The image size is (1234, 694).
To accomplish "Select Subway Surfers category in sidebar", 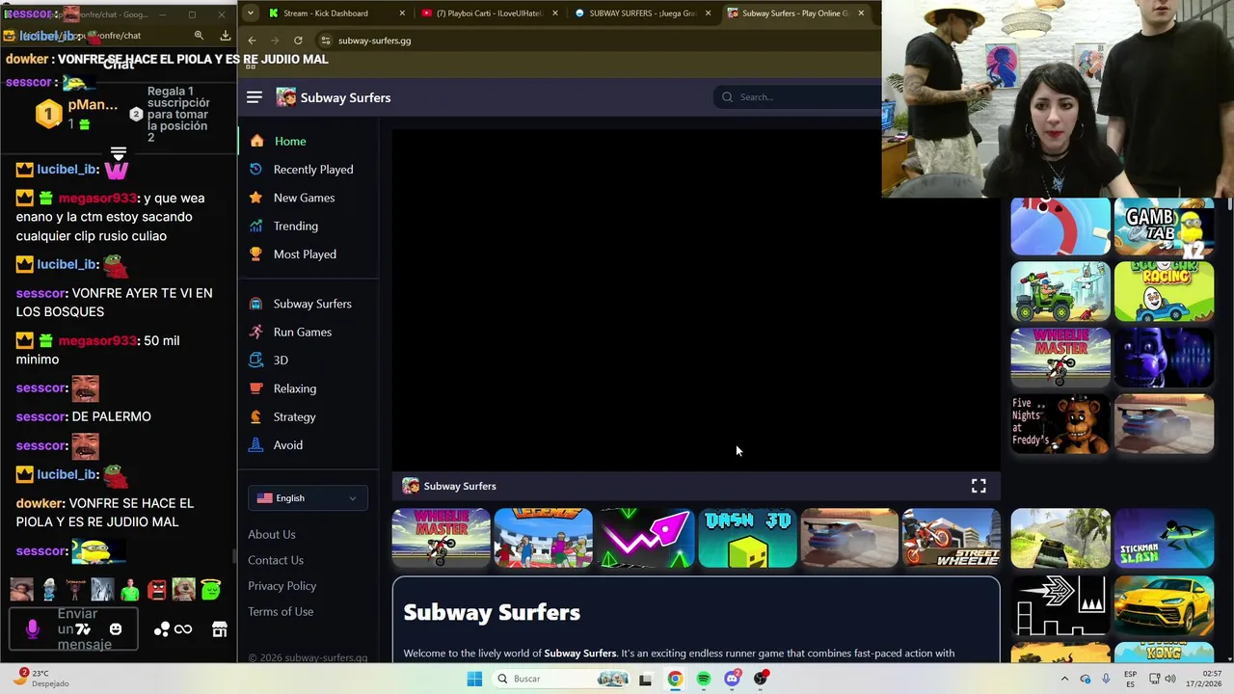I will point(300,304).
